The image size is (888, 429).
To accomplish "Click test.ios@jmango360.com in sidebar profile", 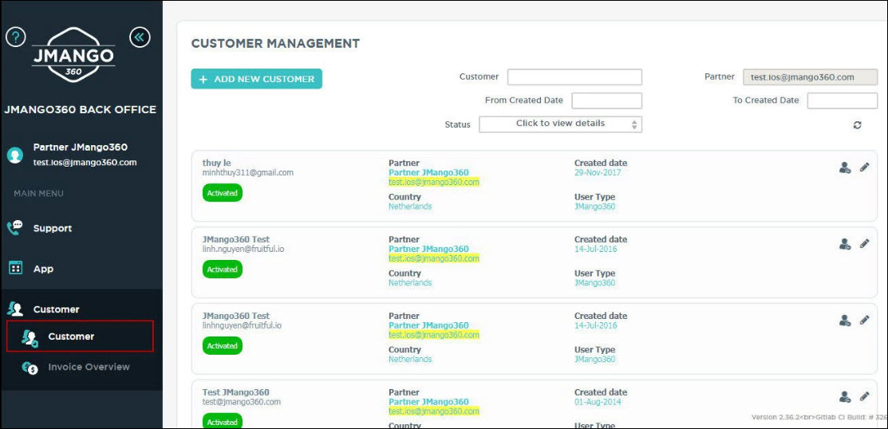I will [85, 163].
